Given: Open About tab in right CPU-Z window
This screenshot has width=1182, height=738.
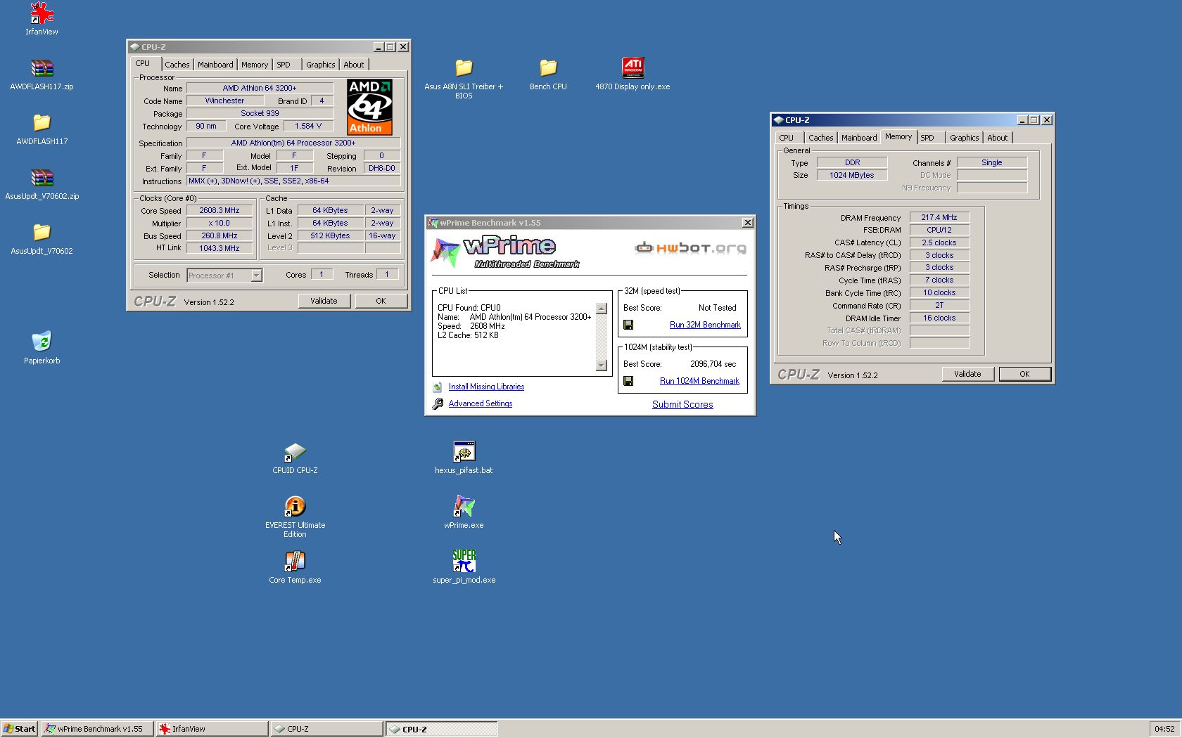Looking at the screenshot, I should [x=998, y=138].
